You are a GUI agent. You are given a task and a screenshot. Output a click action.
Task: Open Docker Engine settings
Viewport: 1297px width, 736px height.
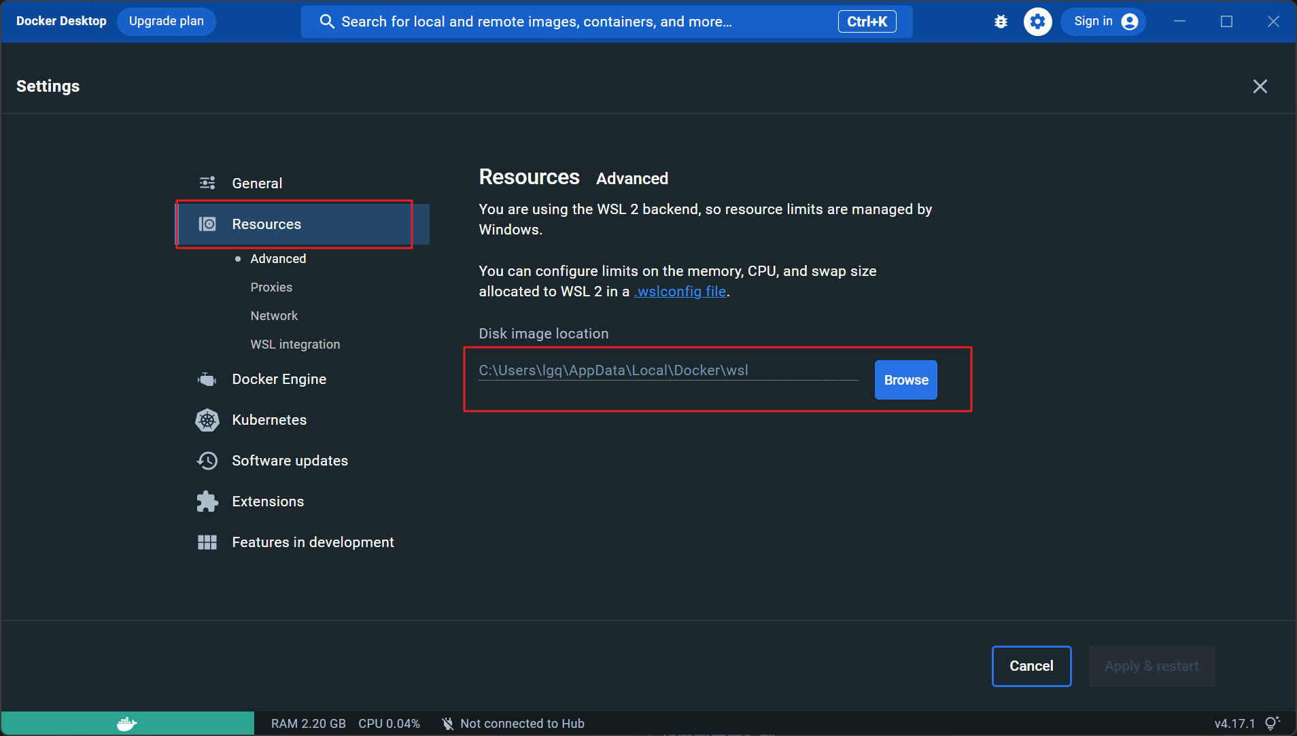coord(302,379)
